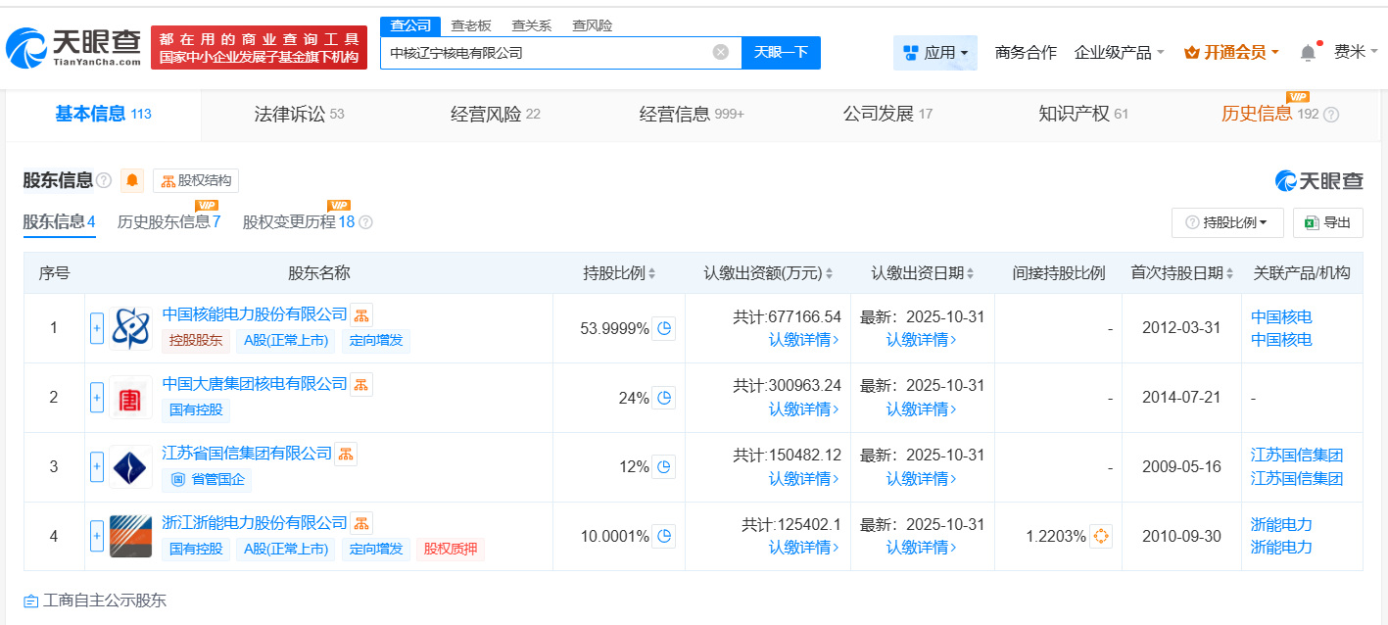Click help icon beside 股东信息 heading
Image resolution: width=1388 pixels, height=625 pixels.
[104, 180]
